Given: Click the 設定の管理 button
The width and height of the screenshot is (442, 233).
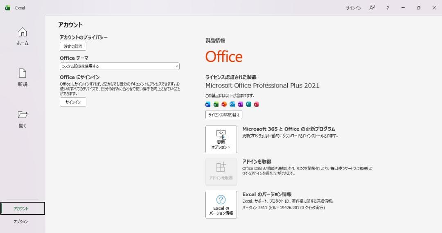Looking at the screenshot, I should (x=73, y=46).
